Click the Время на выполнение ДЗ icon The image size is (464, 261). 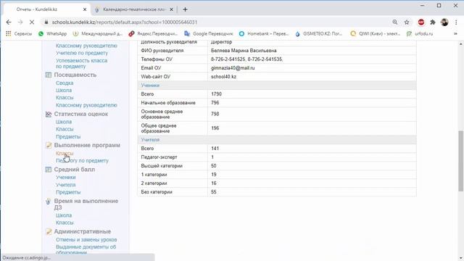pos(49,202)
